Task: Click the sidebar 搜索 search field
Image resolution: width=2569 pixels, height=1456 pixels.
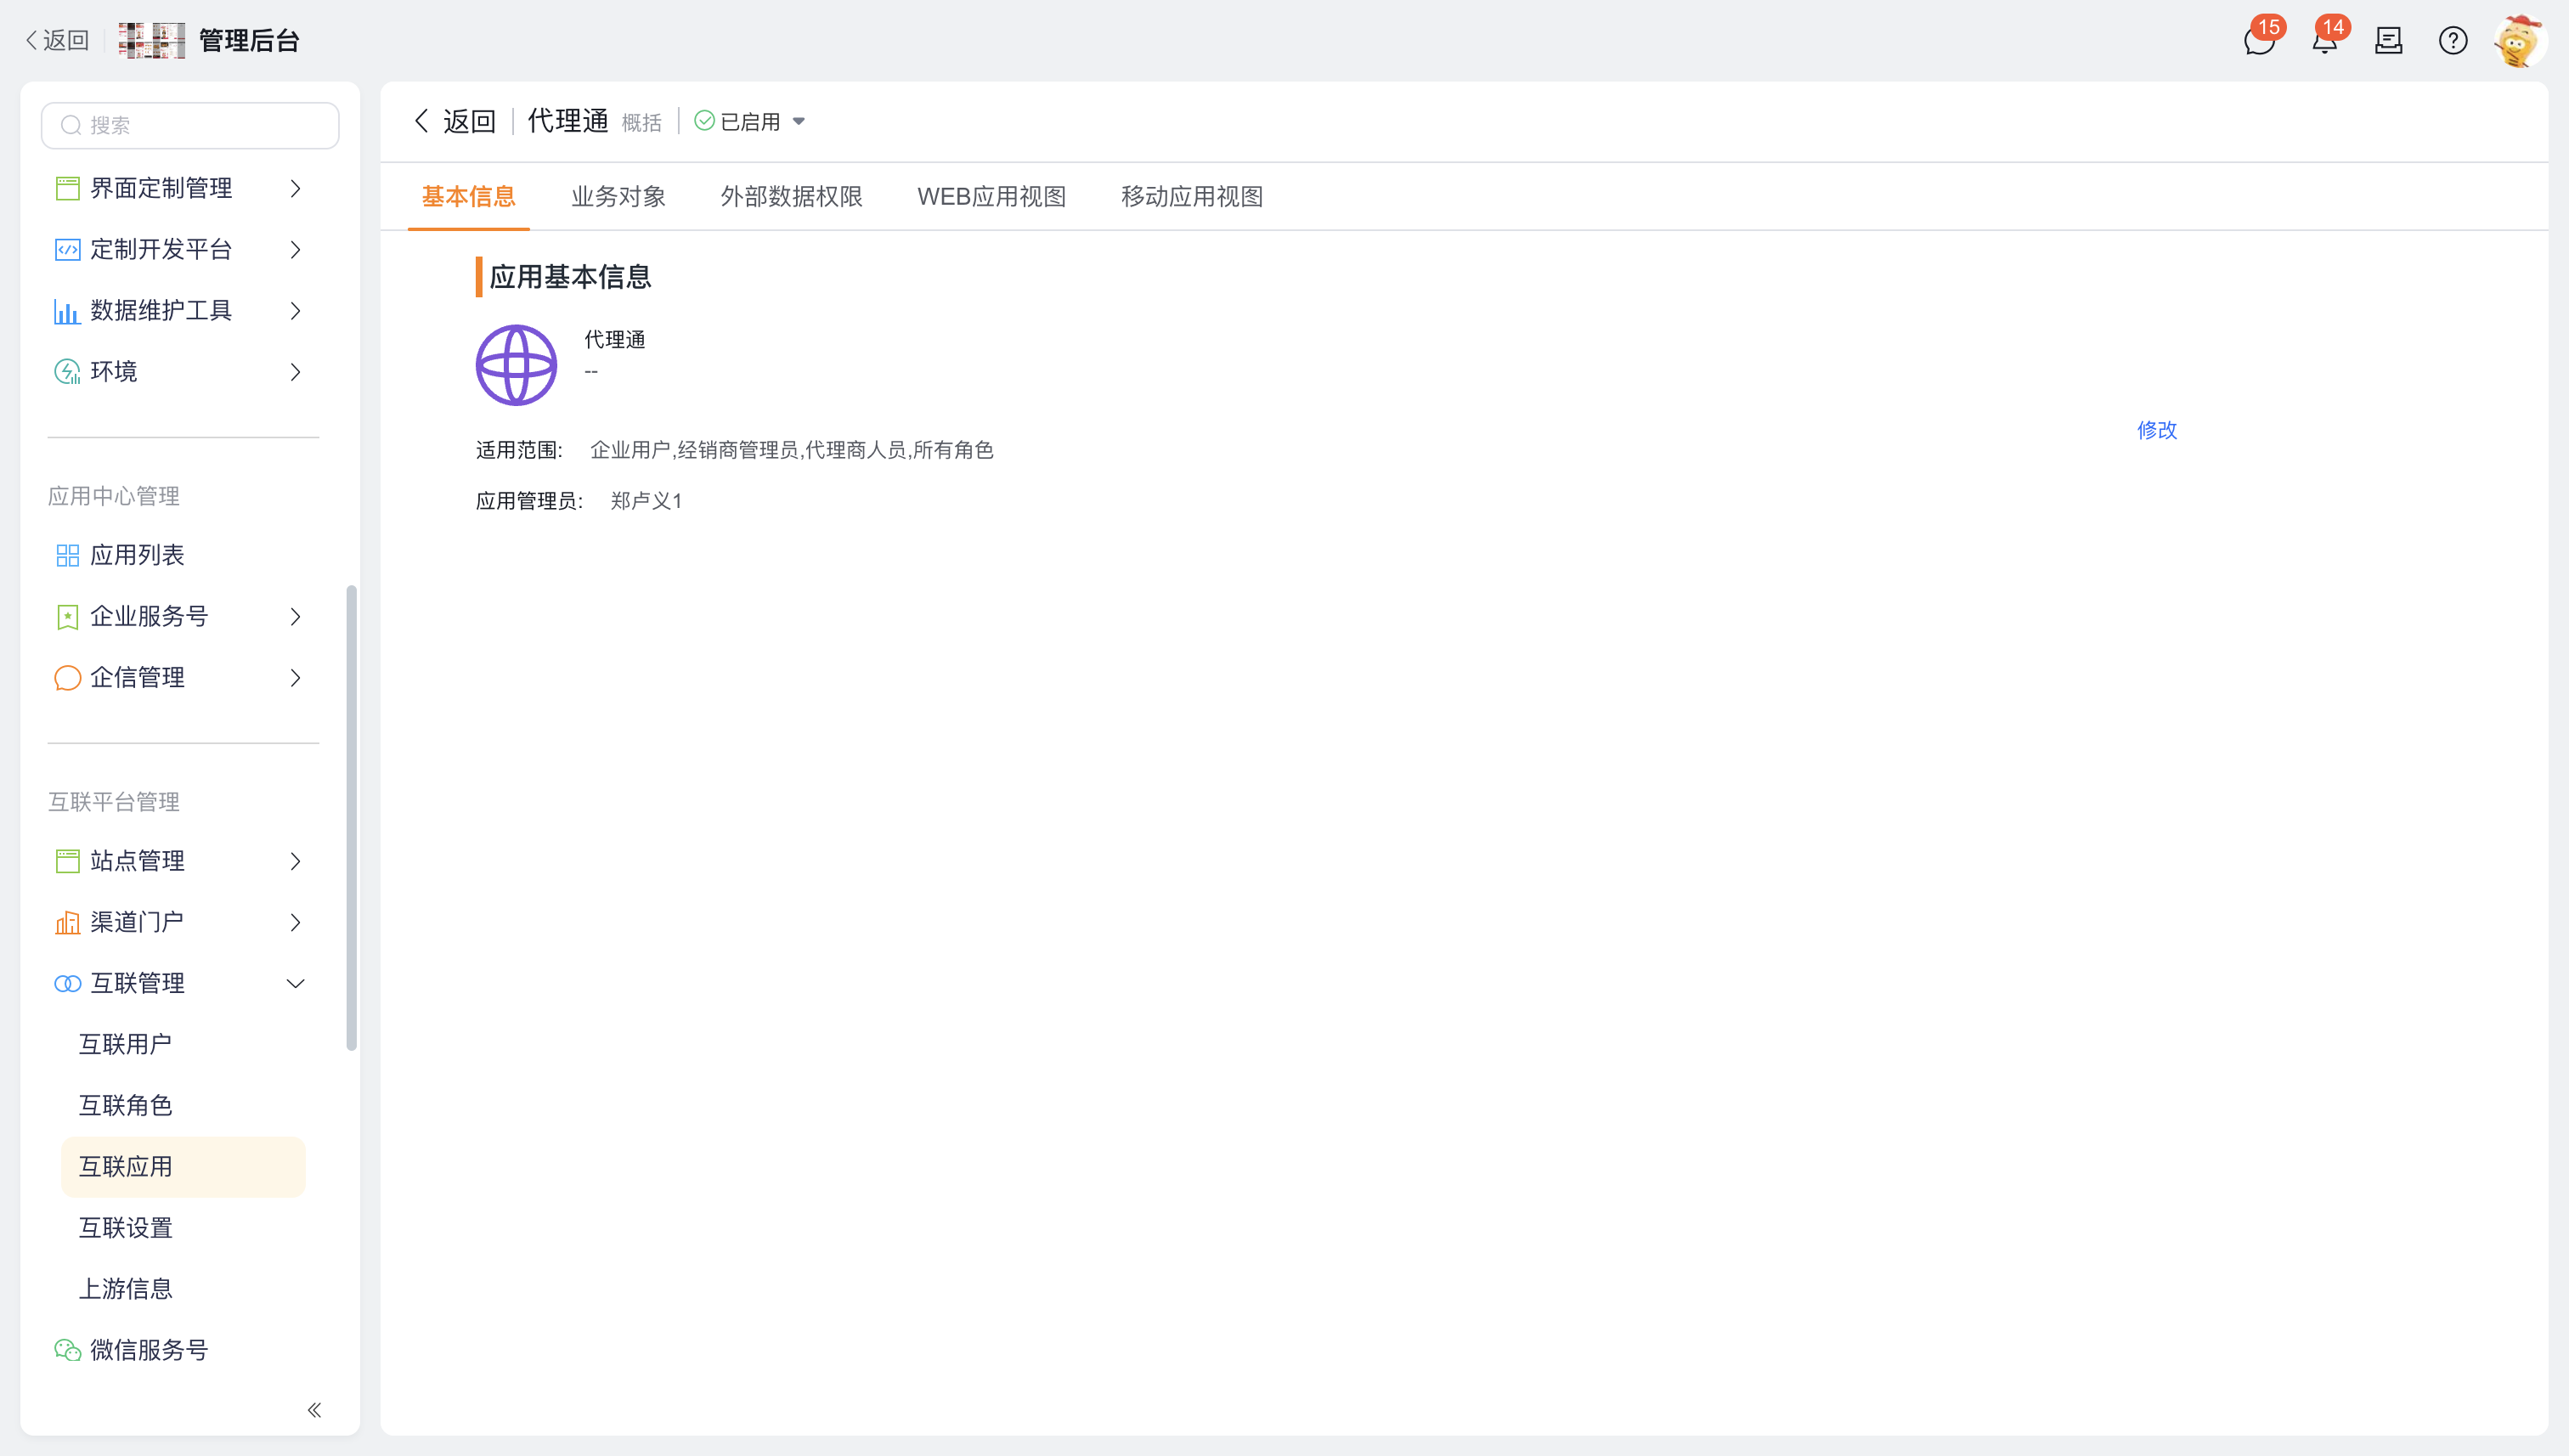Action: [190, 125]
